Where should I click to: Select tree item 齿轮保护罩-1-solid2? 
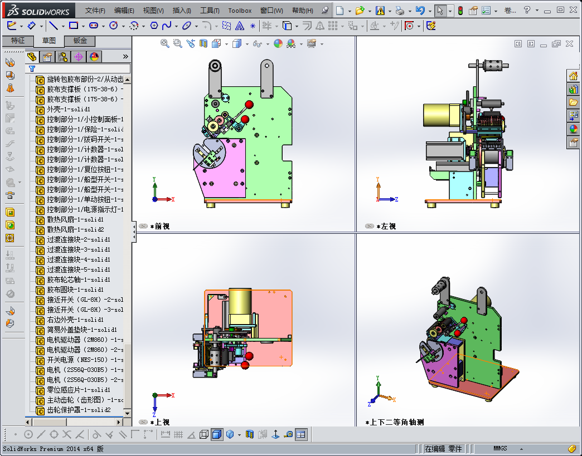pos(79,410)
